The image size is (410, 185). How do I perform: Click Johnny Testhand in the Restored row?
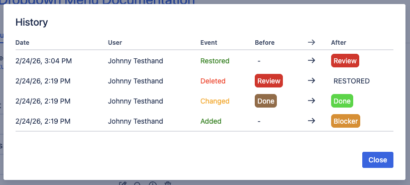point(136,61)
